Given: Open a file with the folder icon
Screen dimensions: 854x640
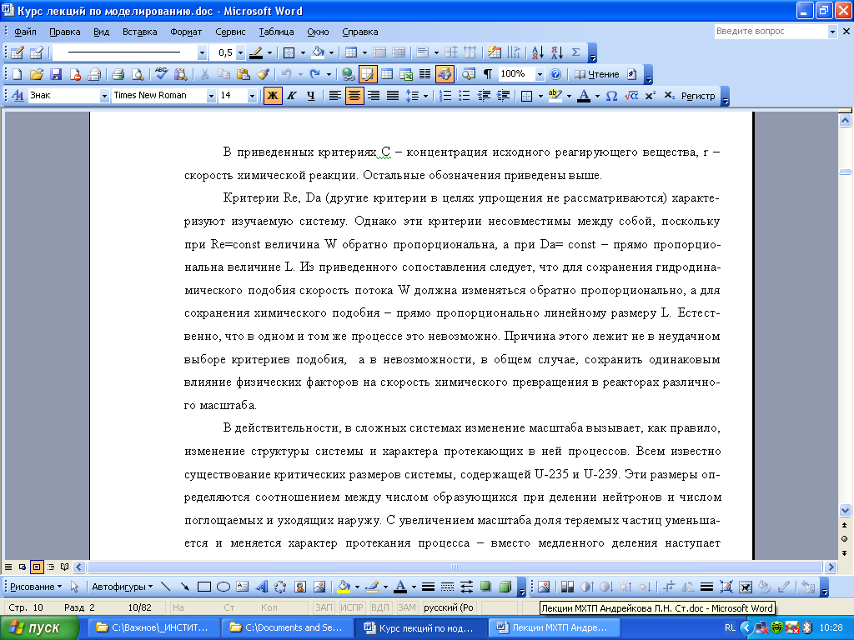Looking at the screenshot, I should pyautogui.click(x=36, y=74).
